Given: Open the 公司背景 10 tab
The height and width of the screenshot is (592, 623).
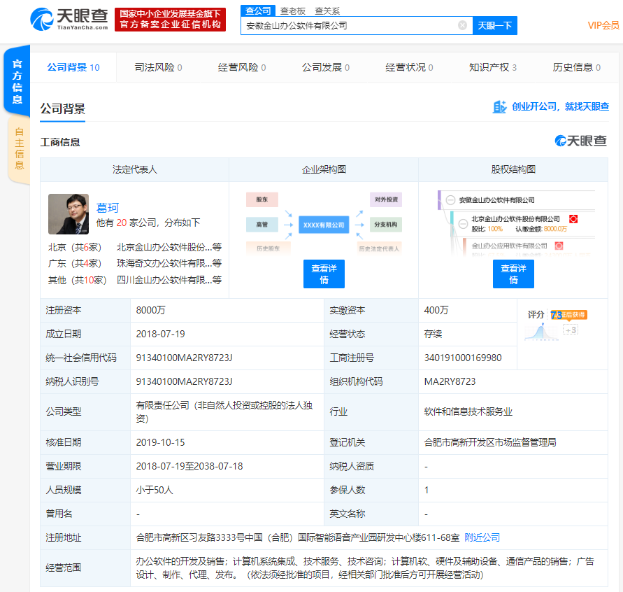Looking at the screenshot, I should tap(73, 67).
